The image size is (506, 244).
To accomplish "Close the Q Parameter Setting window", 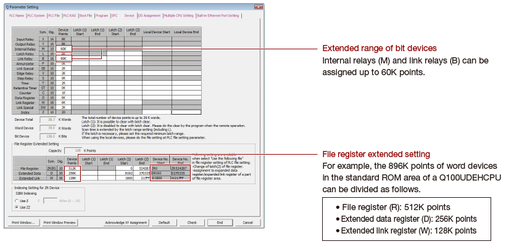I will point(258,7).
